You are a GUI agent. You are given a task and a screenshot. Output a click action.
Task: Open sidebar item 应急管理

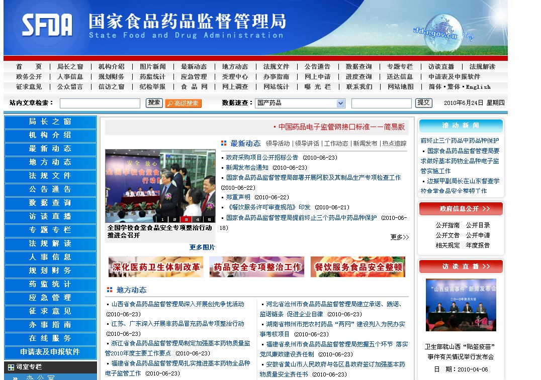50,298
